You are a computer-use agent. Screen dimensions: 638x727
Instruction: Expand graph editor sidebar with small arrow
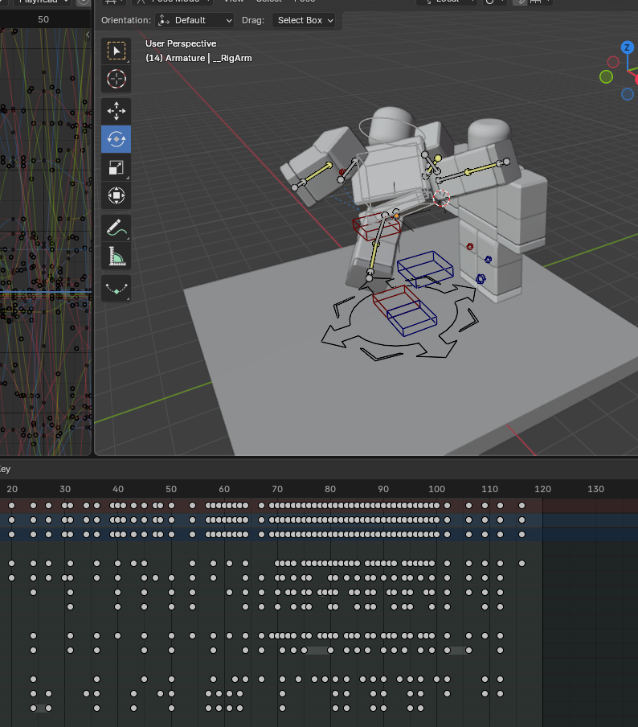[x=88, y=35]
